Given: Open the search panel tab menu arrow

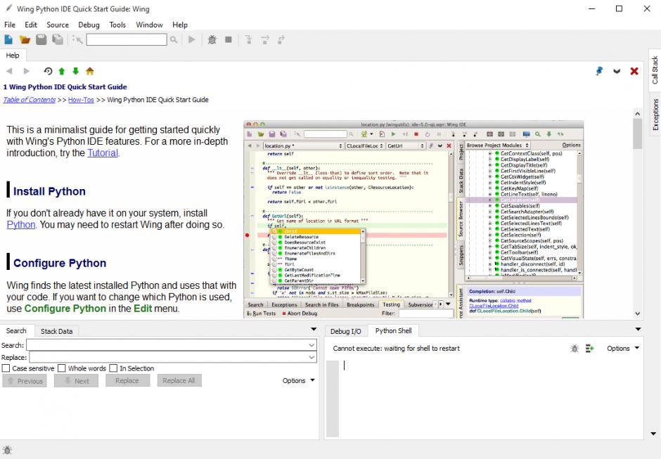Looking at the screenshot, I should pyautogui.click(x=314, y=330).
